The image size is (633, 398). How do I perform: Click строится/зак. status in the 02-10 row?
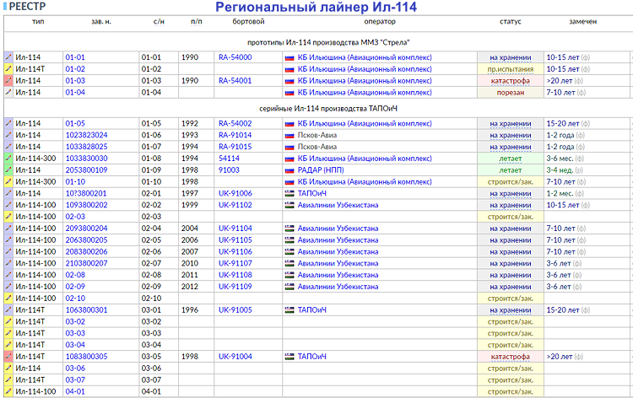(x=511, y=298)
